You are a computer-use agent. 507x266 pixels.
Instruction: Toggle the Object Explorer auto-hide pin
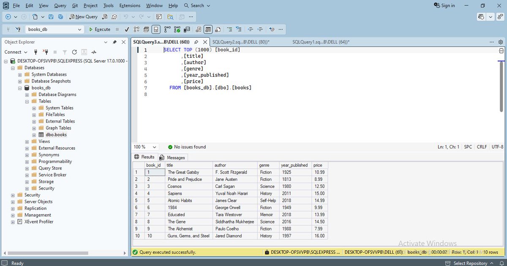tap(114, 42)
